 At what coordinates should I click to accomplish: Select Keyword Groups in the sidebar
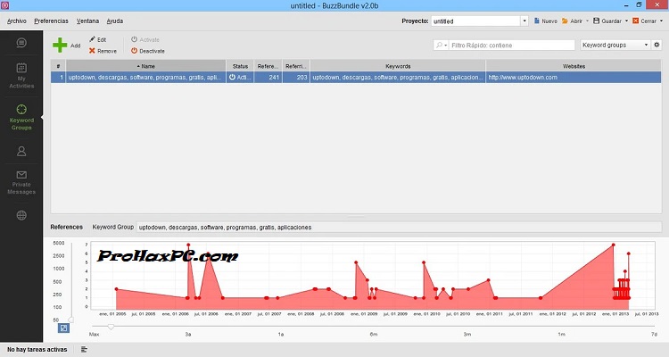tap(21, 117)
